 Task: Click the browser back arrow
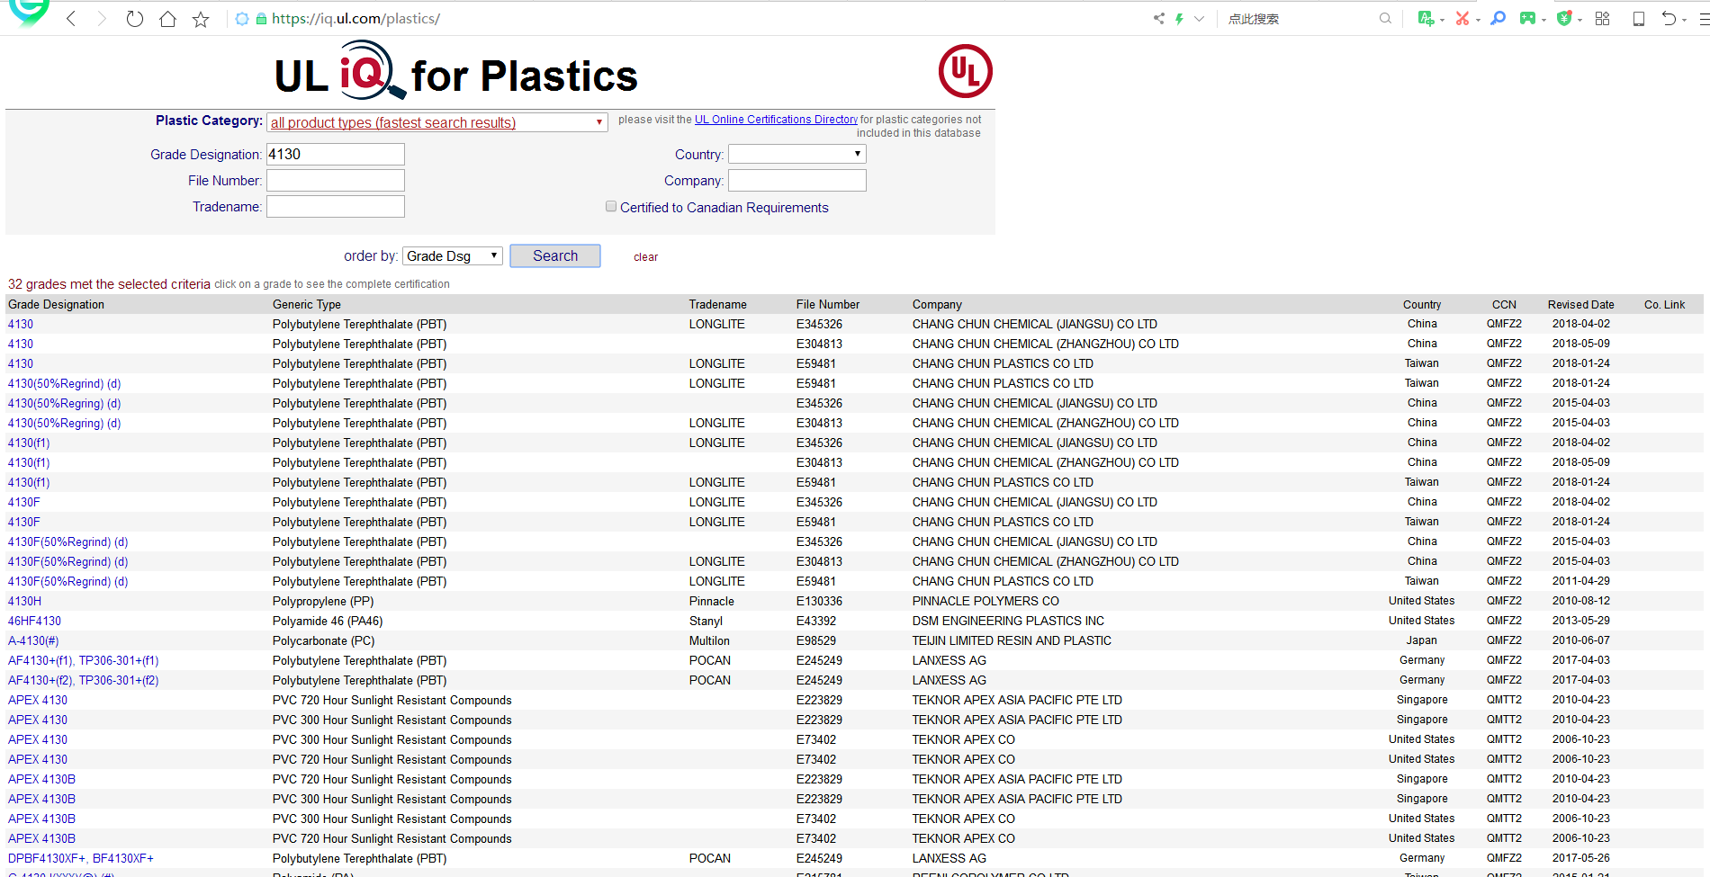(71, 19)
